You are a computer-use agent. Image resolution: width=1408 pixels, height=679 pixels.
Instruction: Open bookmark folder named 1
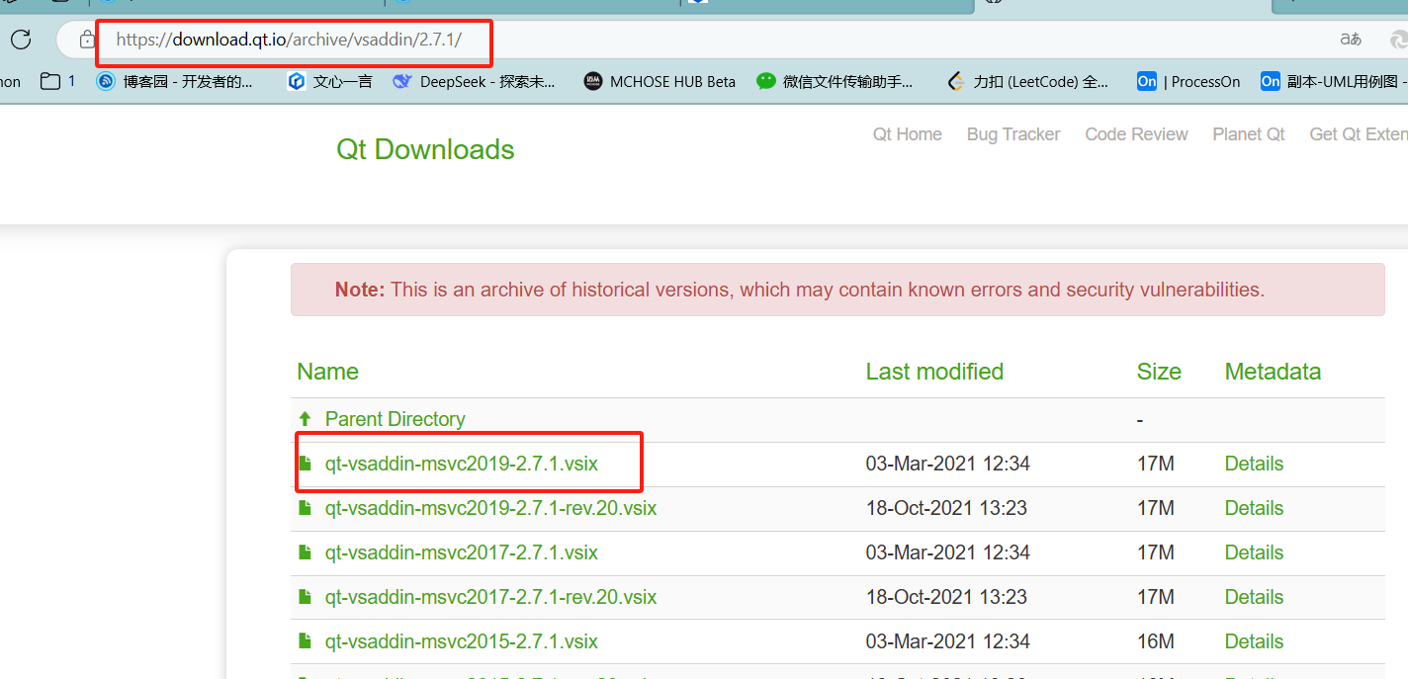coord(57,82)
